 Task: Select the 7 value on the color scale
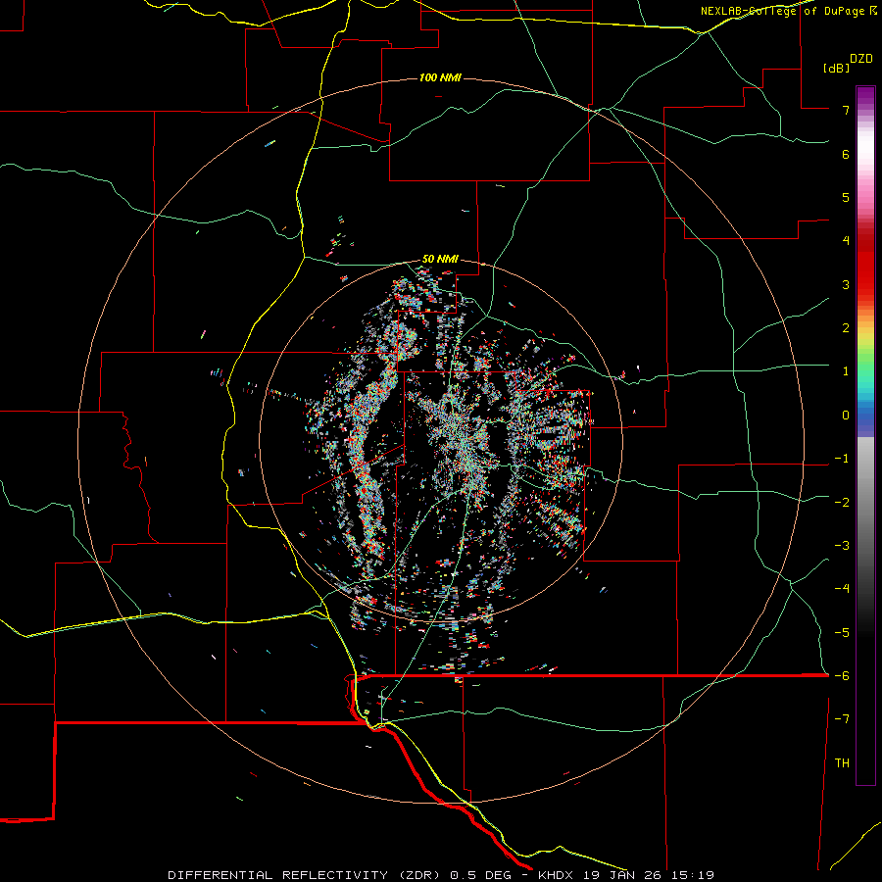click(x=846, y=110)
